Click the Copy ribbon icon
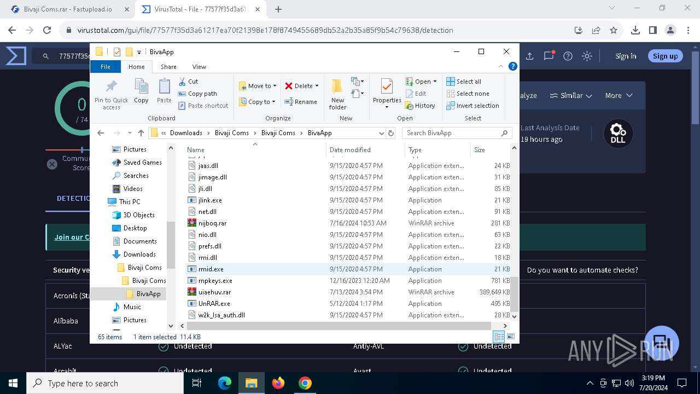Image resolution: width=700 pixels, height=394 pixels. click(141, 91)
